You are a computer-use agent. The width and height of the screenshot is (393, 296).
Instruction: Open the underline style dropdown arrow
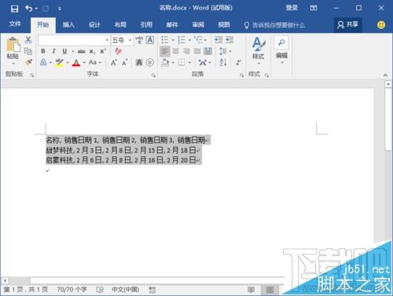72,52
